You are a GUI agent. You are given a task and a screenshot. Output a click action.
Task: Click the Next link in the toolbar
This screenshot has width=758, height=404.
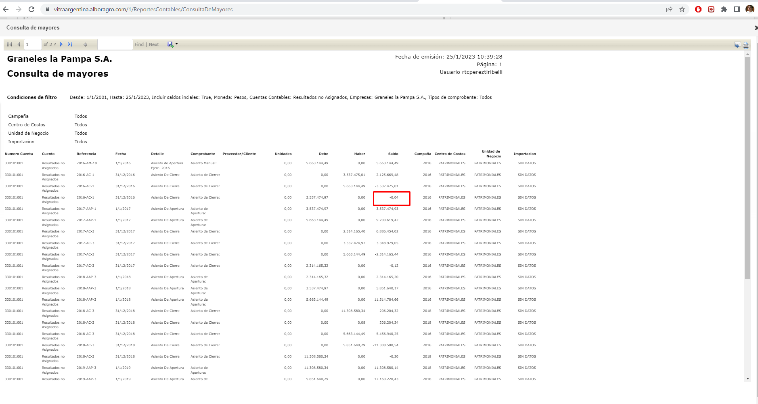[x=154, y=44]
